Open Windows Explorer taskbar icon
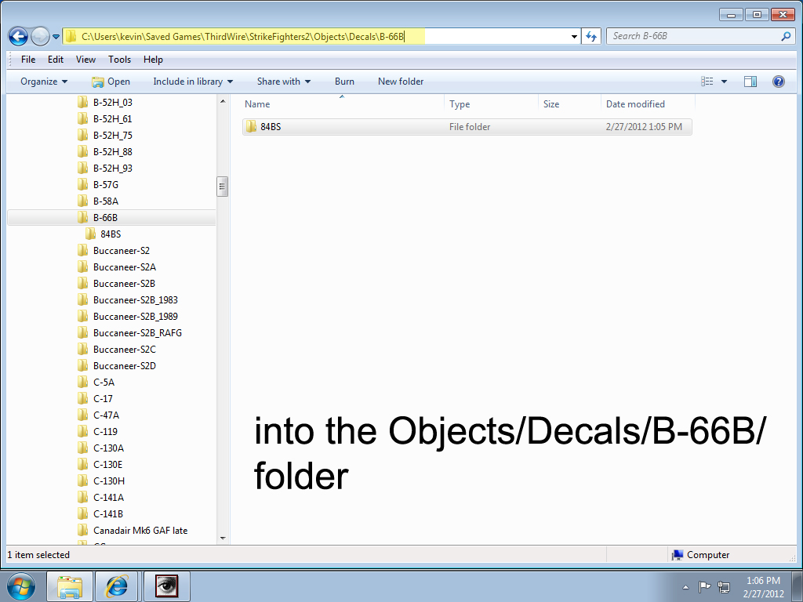This screenshot has width=803, height=602. click(70, 586)
